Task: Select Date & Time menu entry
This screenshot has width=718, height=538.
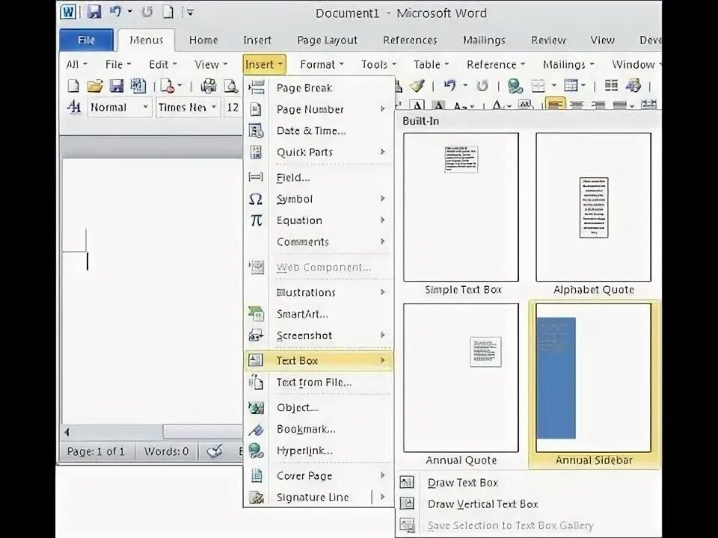Action: click(x=319, y=131)
